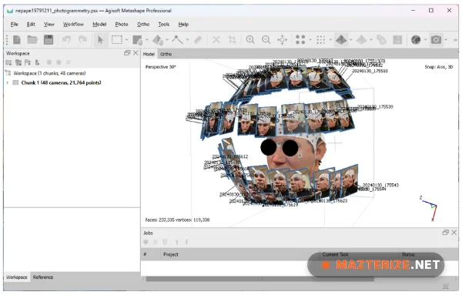Click Add Chunk icon in Workspace toolbar
This screenshot has width=462, height=295.
tap(8, 62)
